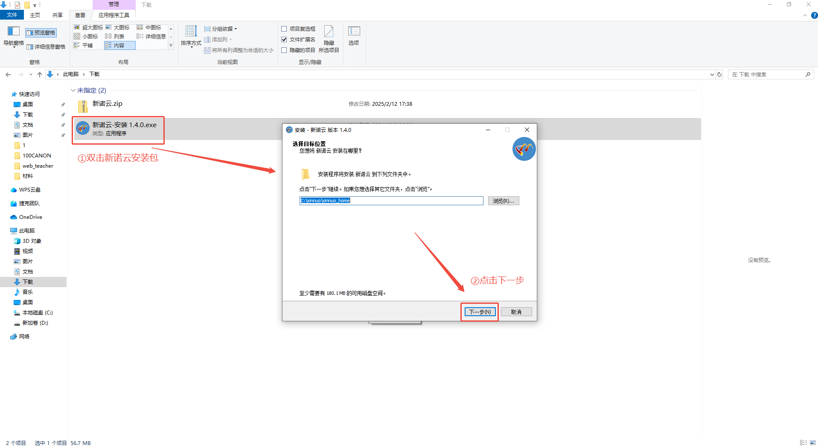This screenshot has width=818, height=448.
Task: Click Hide selected items icon
Action: pos(329,38)
